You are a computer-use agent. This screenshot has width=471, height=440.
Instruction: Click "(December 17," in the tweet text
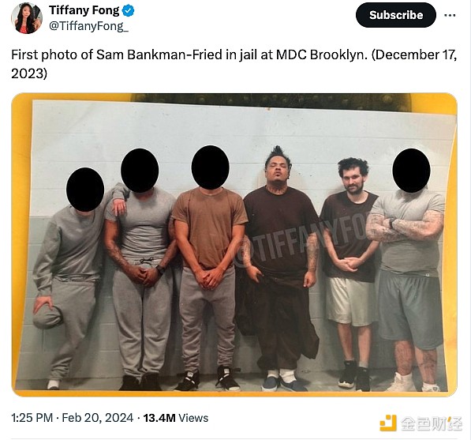tap(414, 55)
